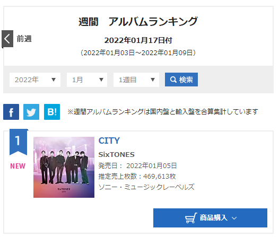Open the CITY album cover thumbnail
279x237 pixels.
64,167
